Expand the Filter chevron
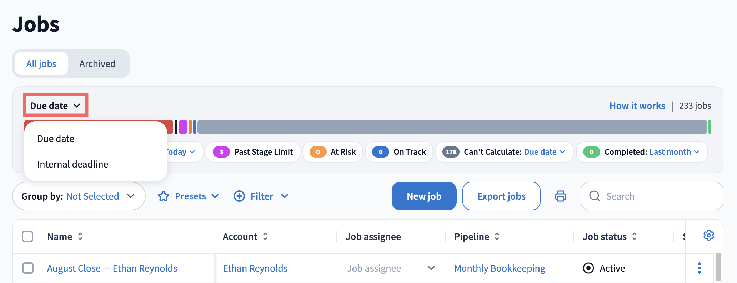Viewport: 737px width, 283px height. click(285, 196)
